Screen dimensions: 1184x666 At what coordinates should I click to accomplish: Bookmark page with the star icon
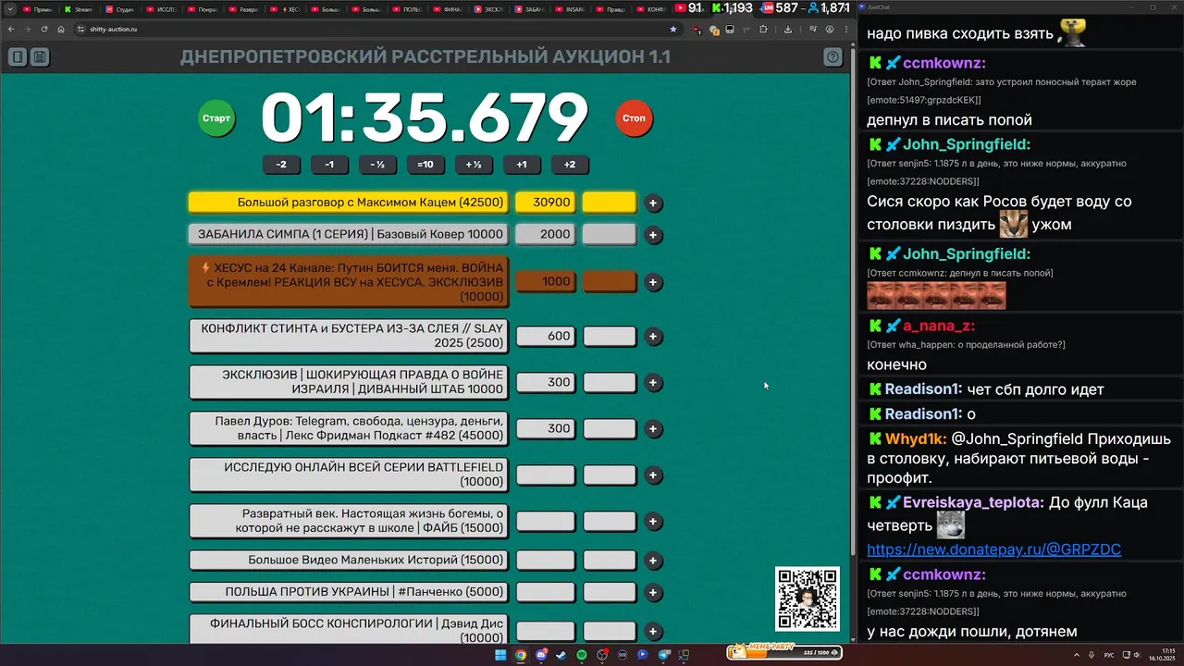pyautogui.click(x=672, y=30)
